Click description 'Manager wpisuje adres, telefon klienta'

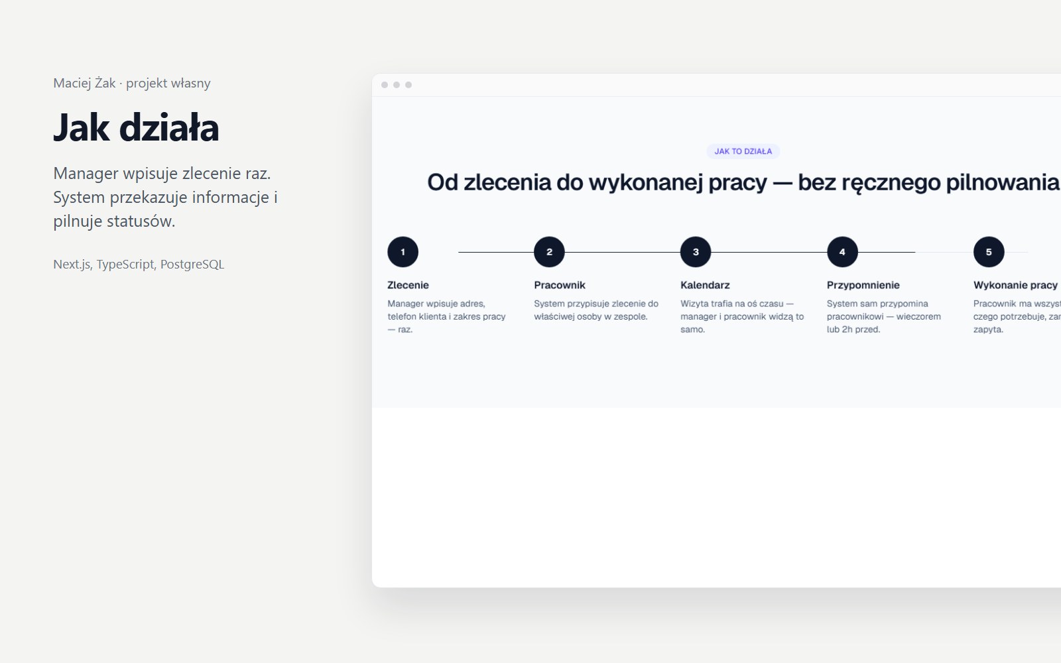tap(446, 316)
